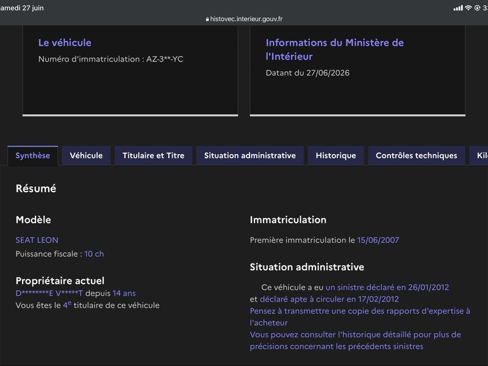Click the Le véhicule card heading
The image size is (488, 366).
point(65,43)
